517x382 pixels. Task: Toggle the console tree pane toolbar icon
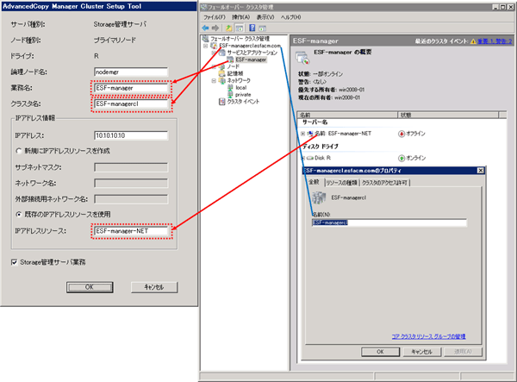click(x=240, y=28)
